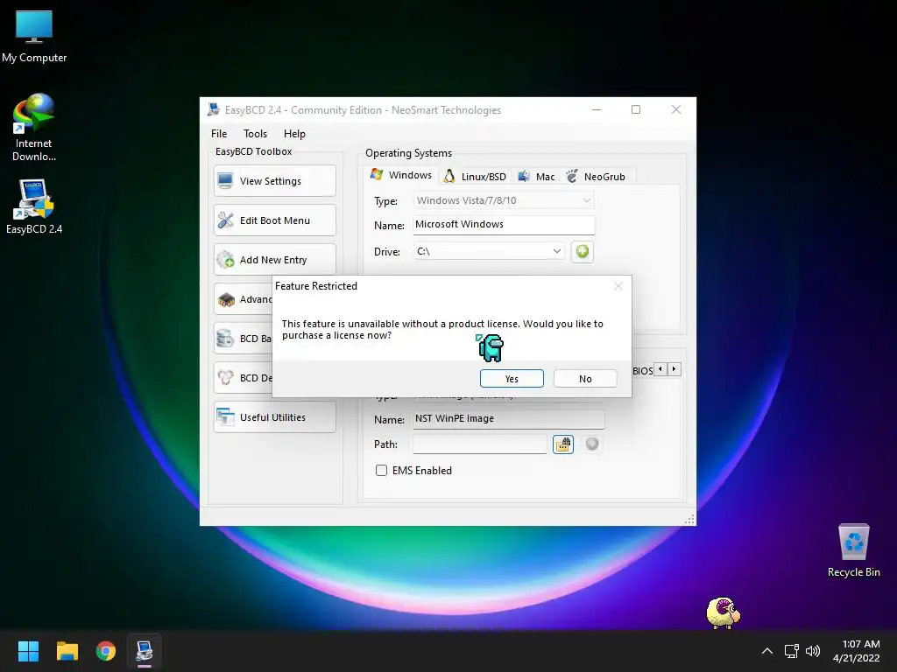Click the Add New Entry gear icon
Image resolution: width=897 pixels, height=672 pixels.
click(x=225, y=259)
